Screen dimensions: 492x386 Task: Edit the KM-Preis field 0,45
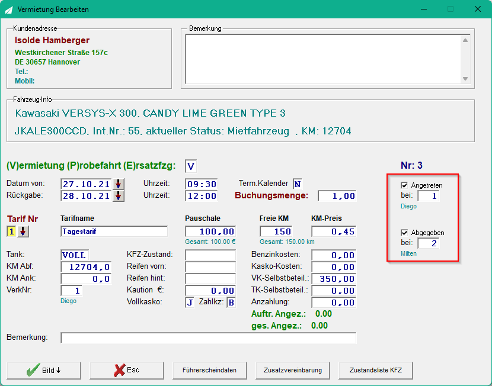tap(334, 231)
